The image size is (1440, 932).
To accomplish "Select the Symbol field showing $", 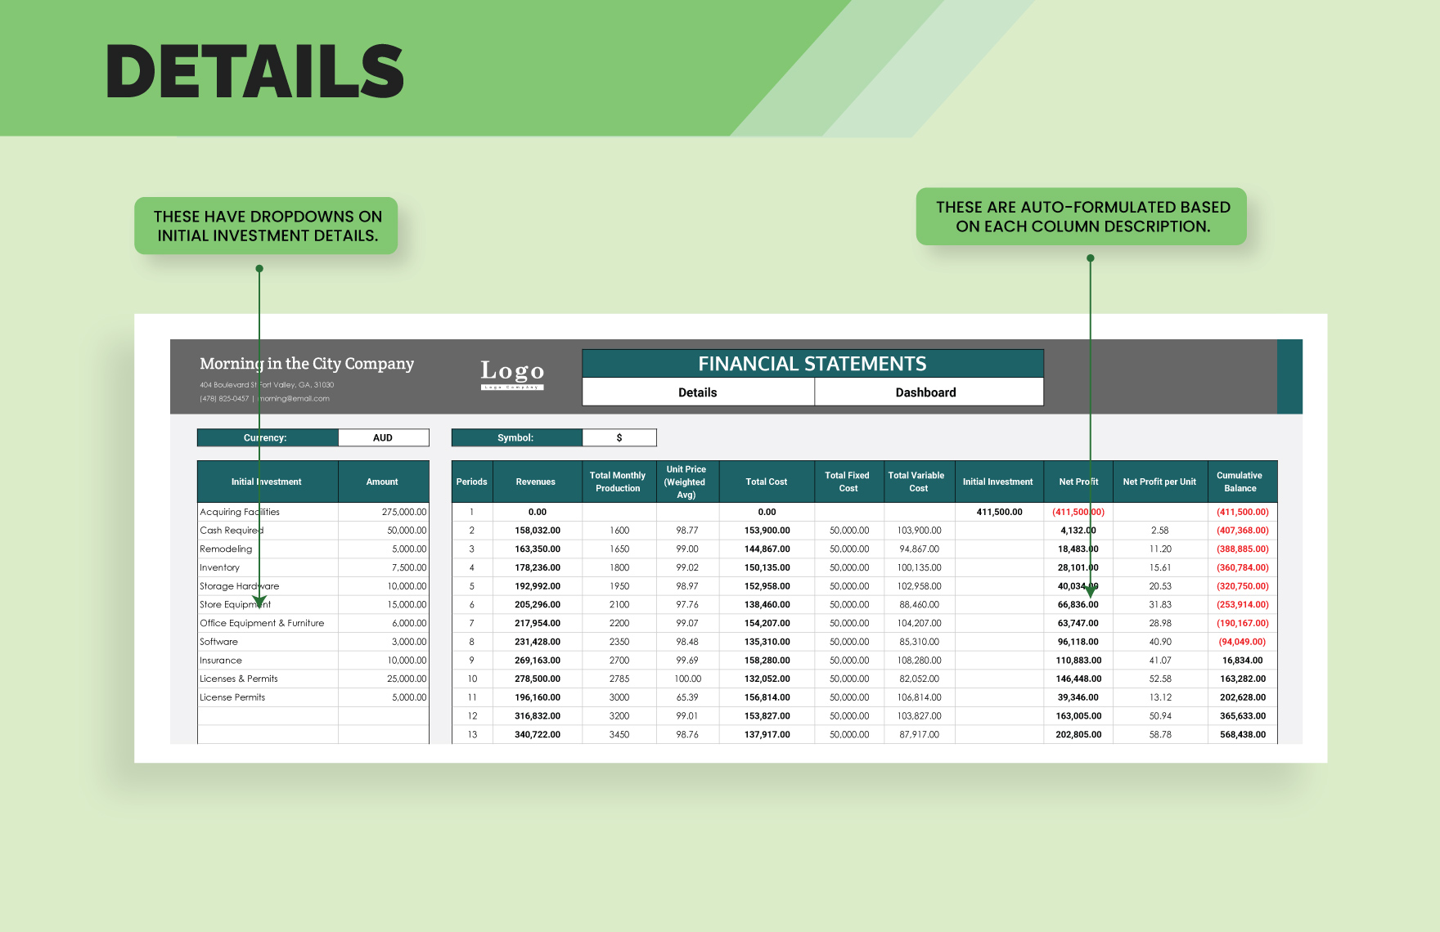I will pyautogui.click(x=619, y=437).
